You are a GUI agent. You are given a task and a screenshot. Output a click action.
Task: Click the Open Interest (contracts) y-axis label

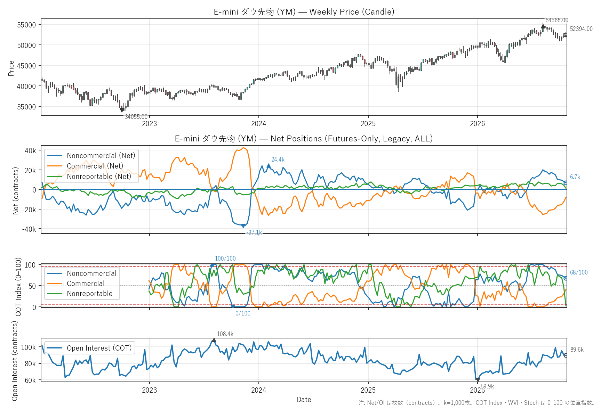[x=14, y=361]
